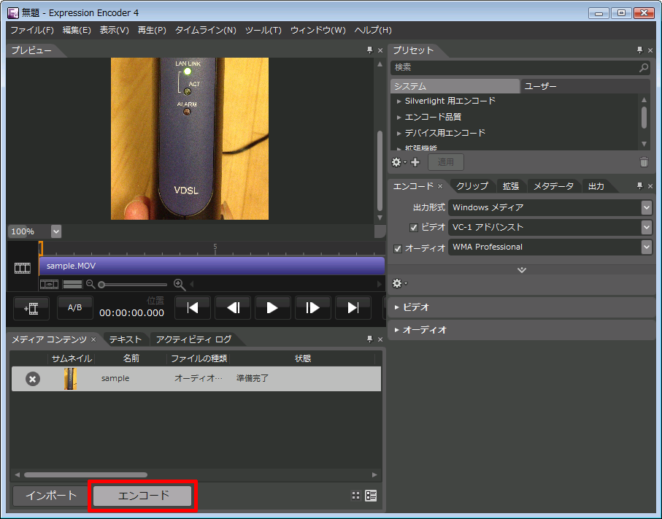Screen dimensions: 662x519
Task: Switch to the メタデータ tab
Action: (x=553, y=186)
